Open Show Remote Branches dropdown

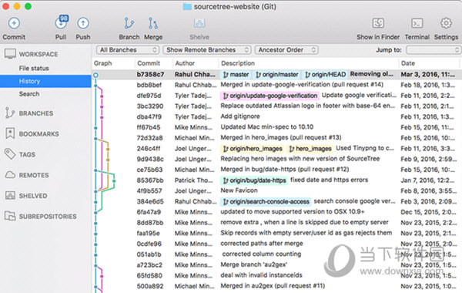[207, 50]
